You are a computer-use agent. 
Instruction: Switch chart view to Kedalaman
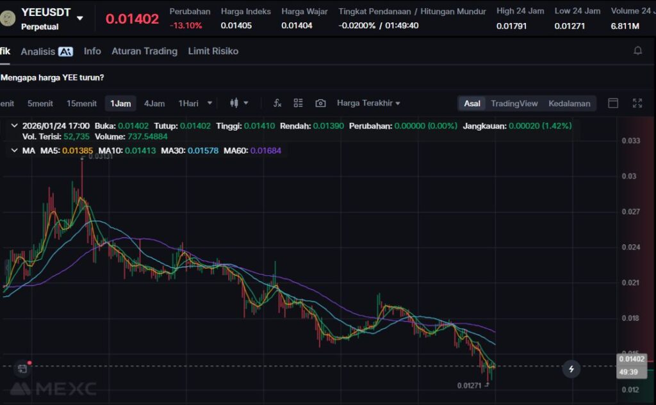coord(569,104)
